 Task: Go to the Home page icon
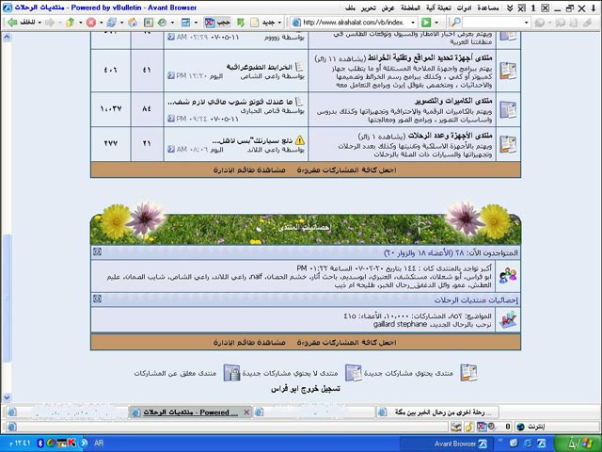pyautogui.click(x=133, y=23)
